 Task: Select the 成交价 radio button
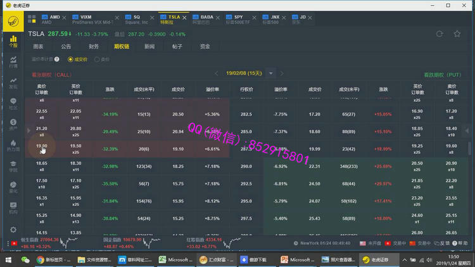pos(70,59)
